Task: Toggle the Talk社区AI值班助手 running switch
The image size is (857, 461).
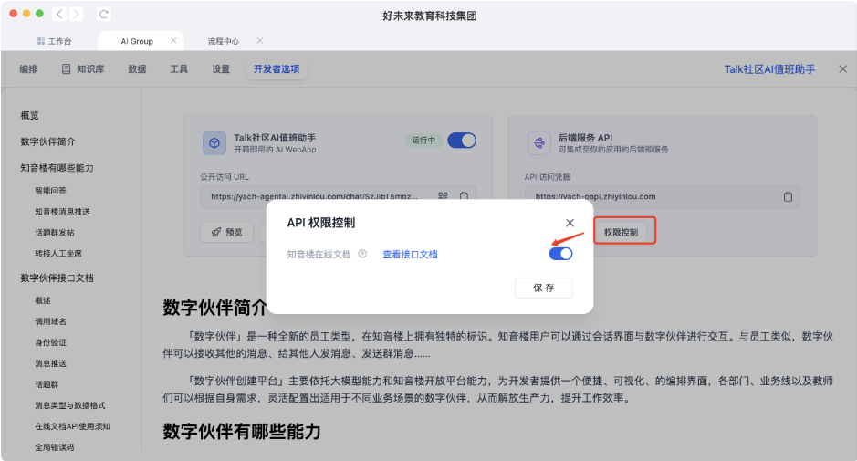Action: pos(462,141)
